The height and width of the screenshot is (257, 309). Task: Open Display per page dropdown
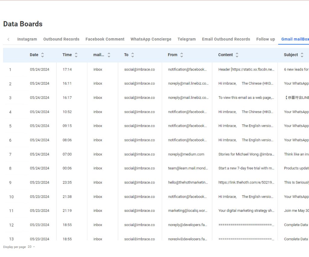point(32,247)
